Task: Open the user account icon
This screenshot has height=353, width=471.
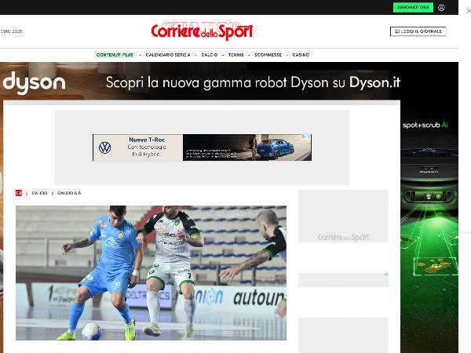Action: click(441, 8)
